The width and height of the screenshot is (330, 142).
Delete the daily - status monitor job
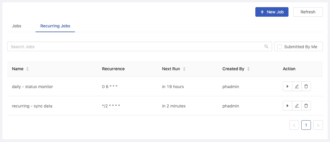coord(306,86)
